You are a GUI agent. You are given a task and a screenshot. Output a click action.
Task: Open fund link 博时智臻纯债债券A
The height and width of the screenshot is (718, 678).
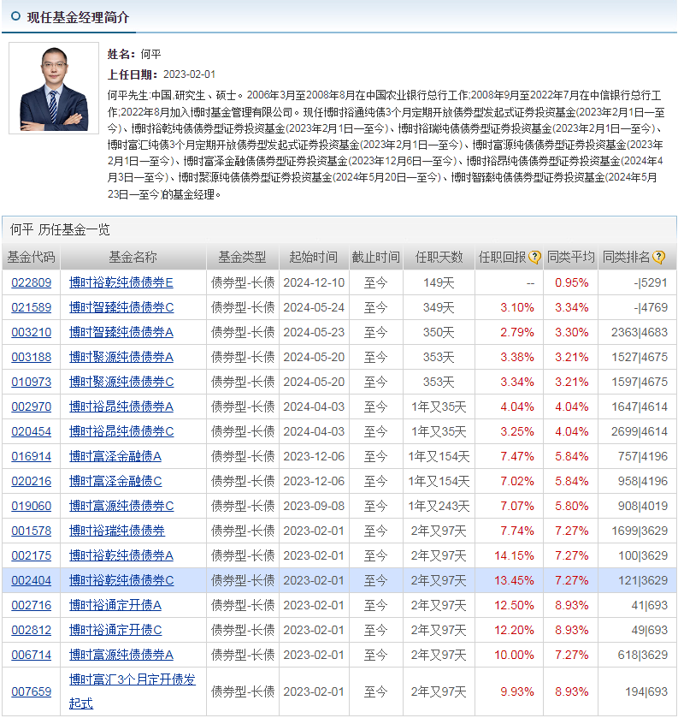(x=121, y=332)
